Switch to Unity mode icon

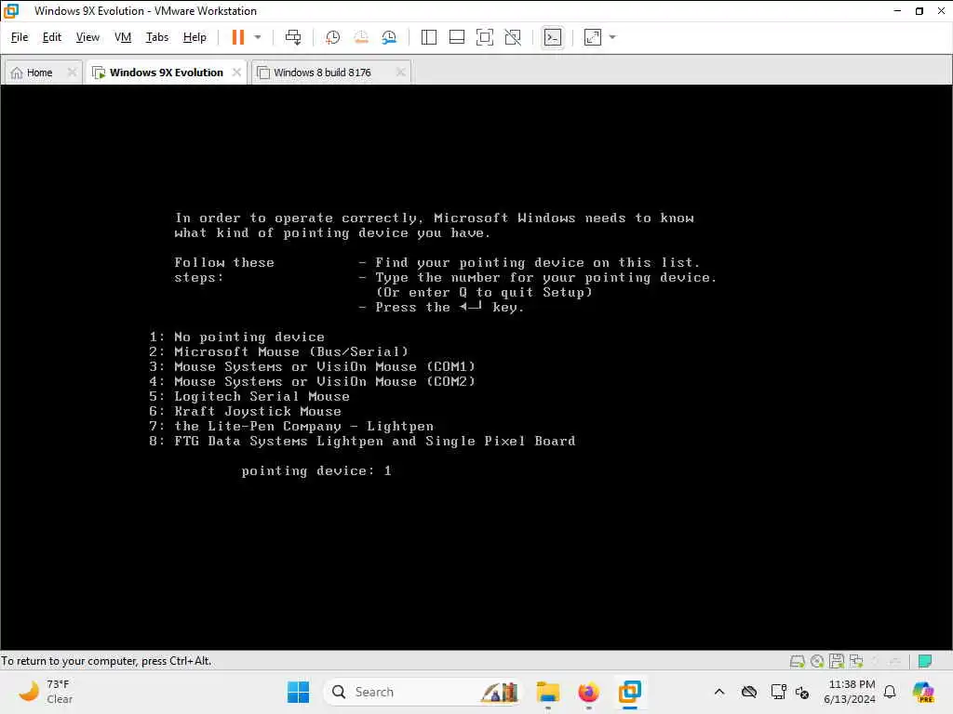(x=513, y=37)
